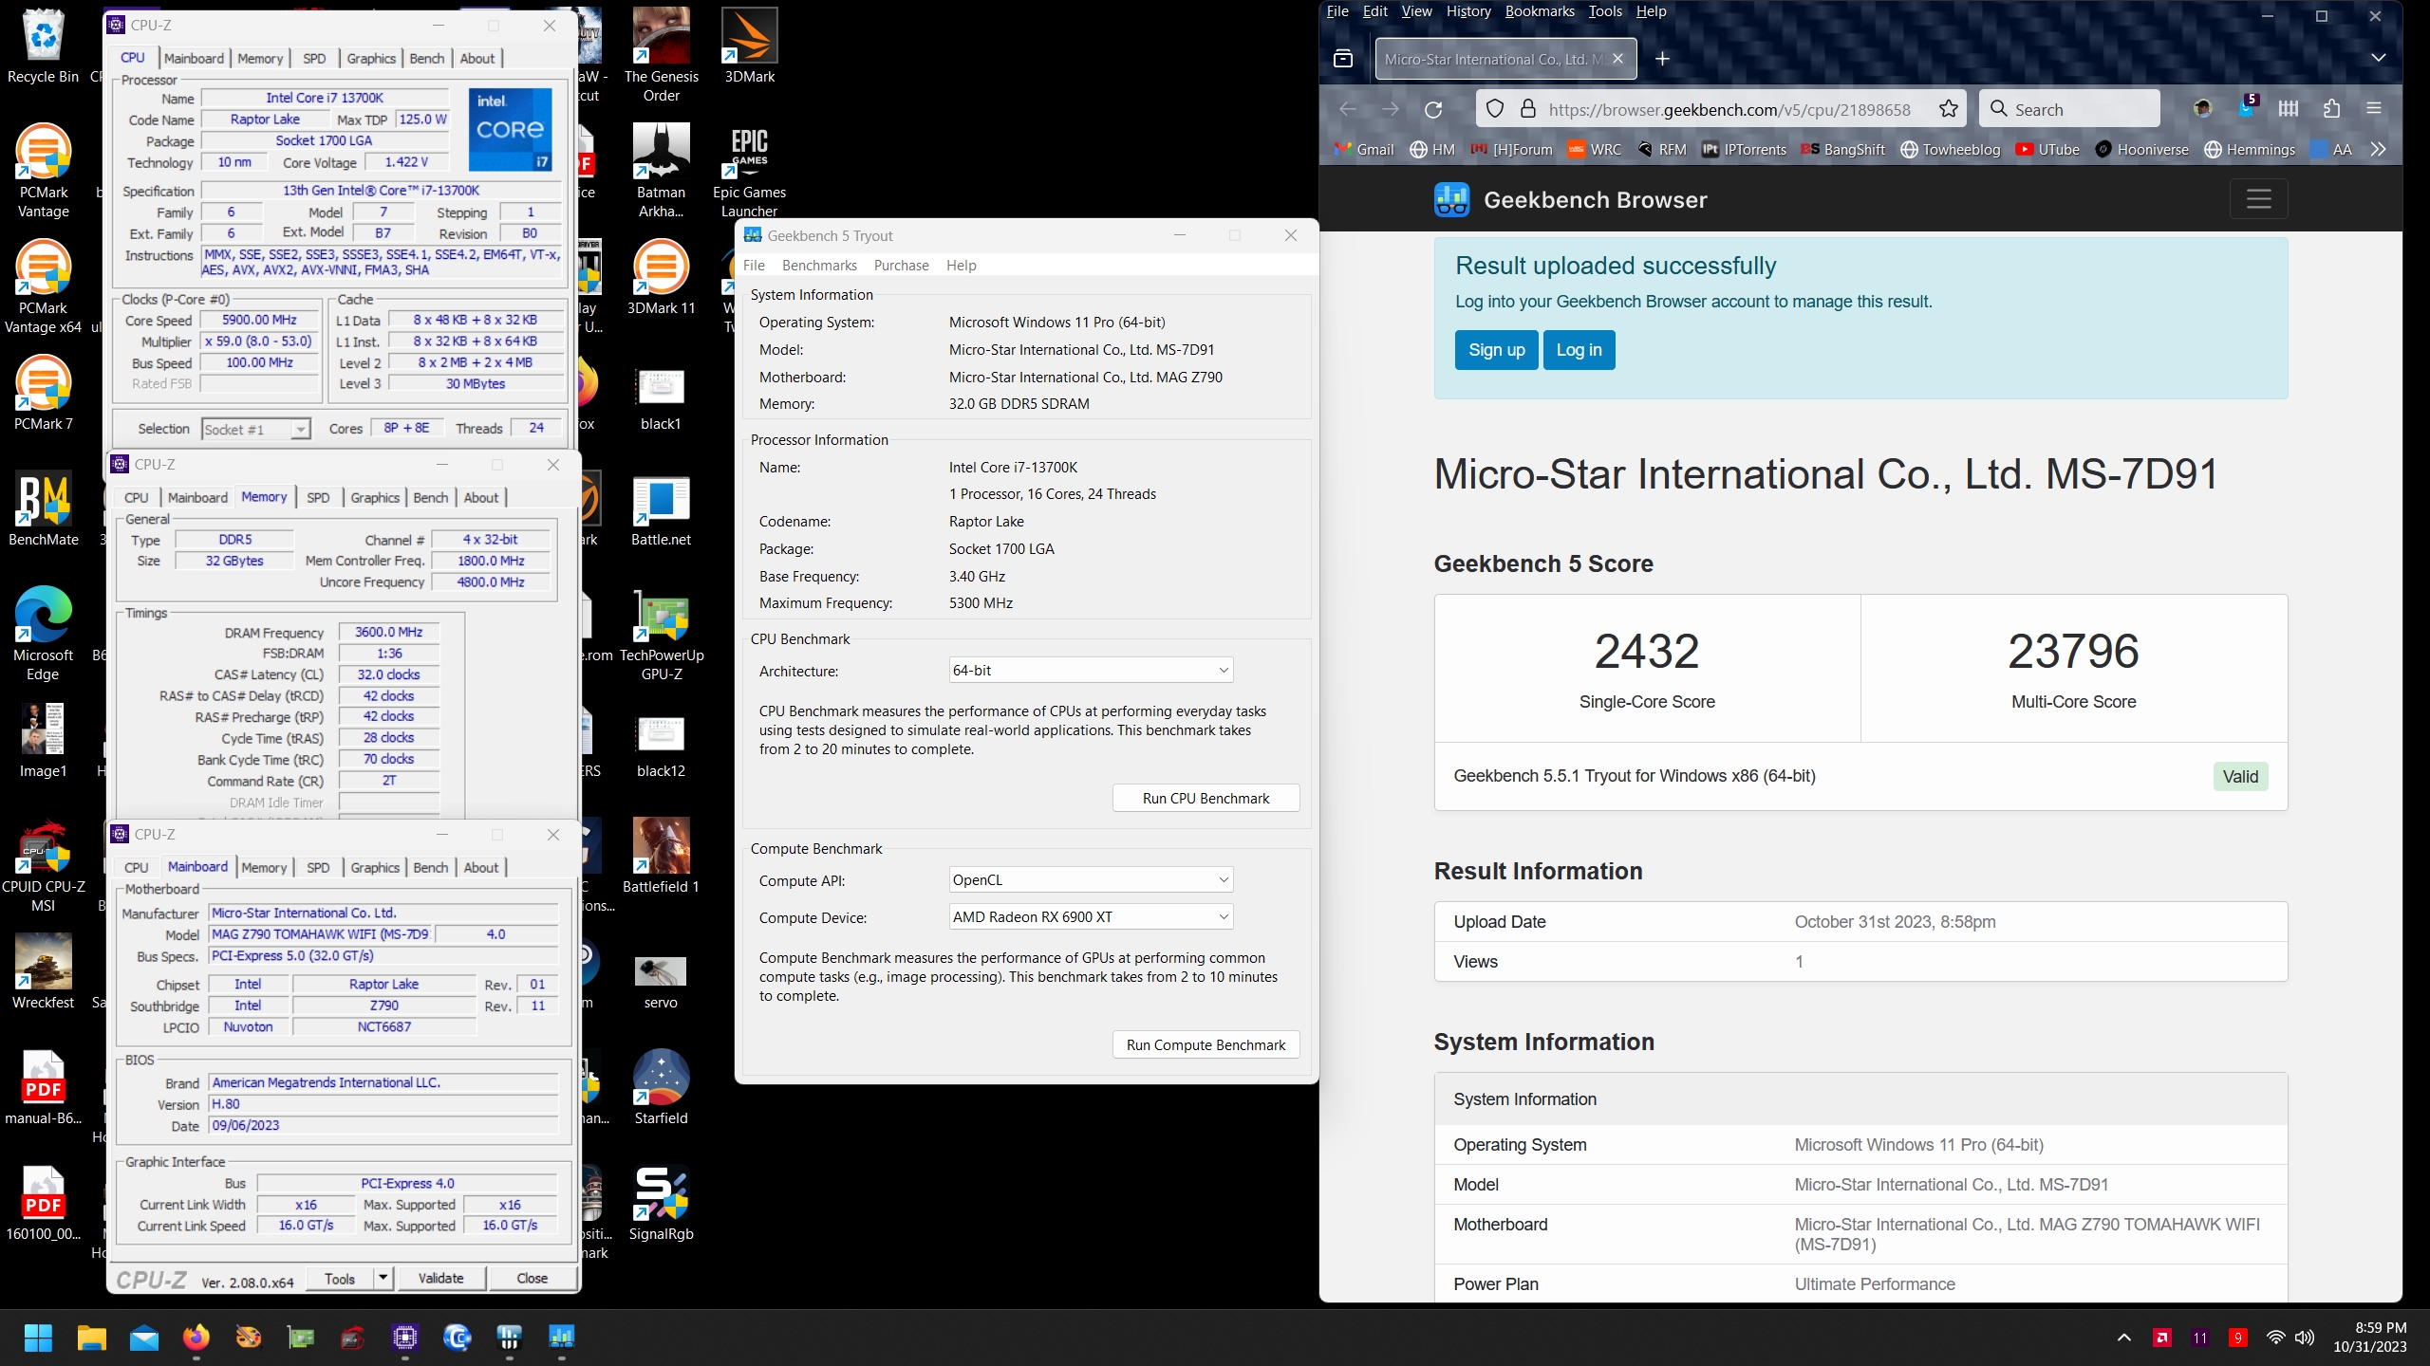Click CPU-Z Validate button
Image resolution: width=2430 pixels, height=1366 pixels.
pos(441,1278)
